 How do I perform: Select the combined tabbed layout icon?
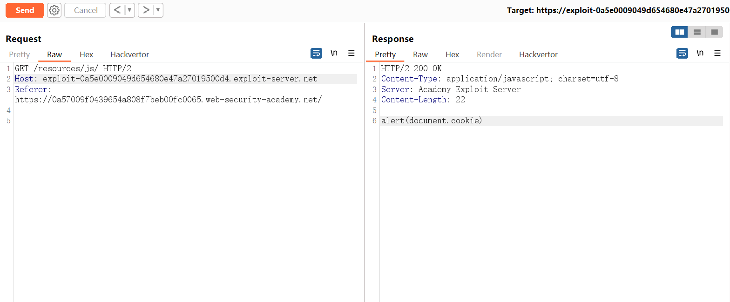714,32
